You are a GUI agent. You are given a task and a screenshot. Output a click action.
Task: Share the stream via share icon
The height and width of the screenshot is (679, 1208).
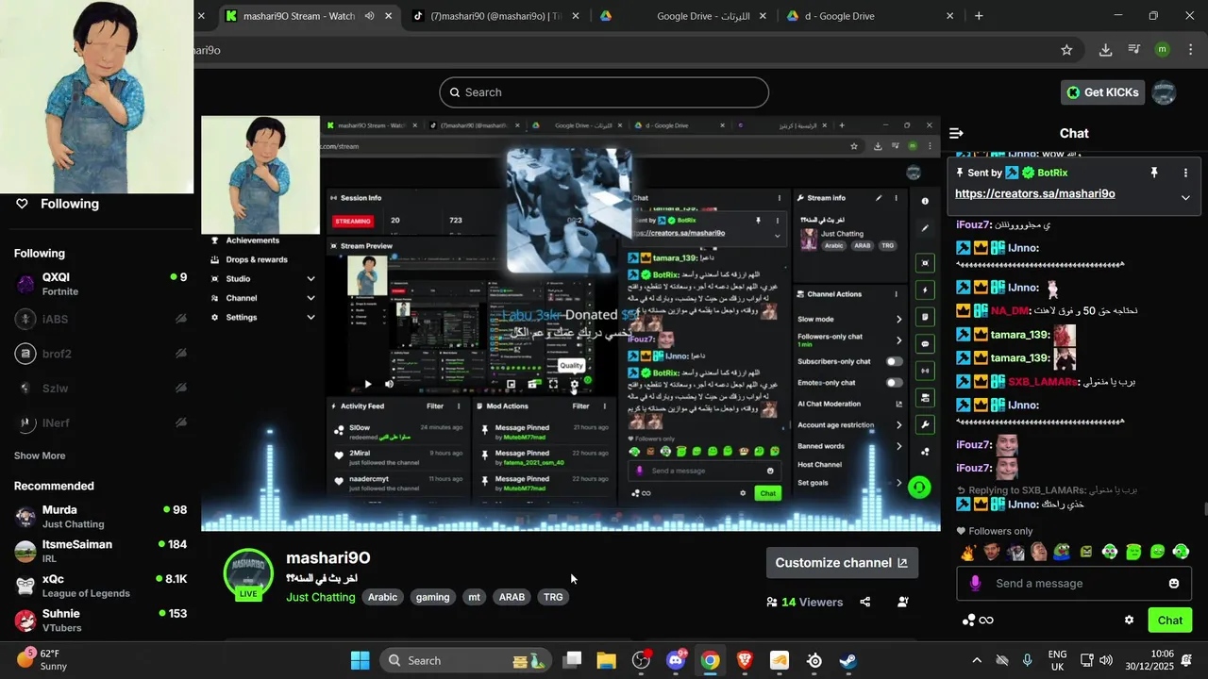pyautogui.click(x=865, y=602)
